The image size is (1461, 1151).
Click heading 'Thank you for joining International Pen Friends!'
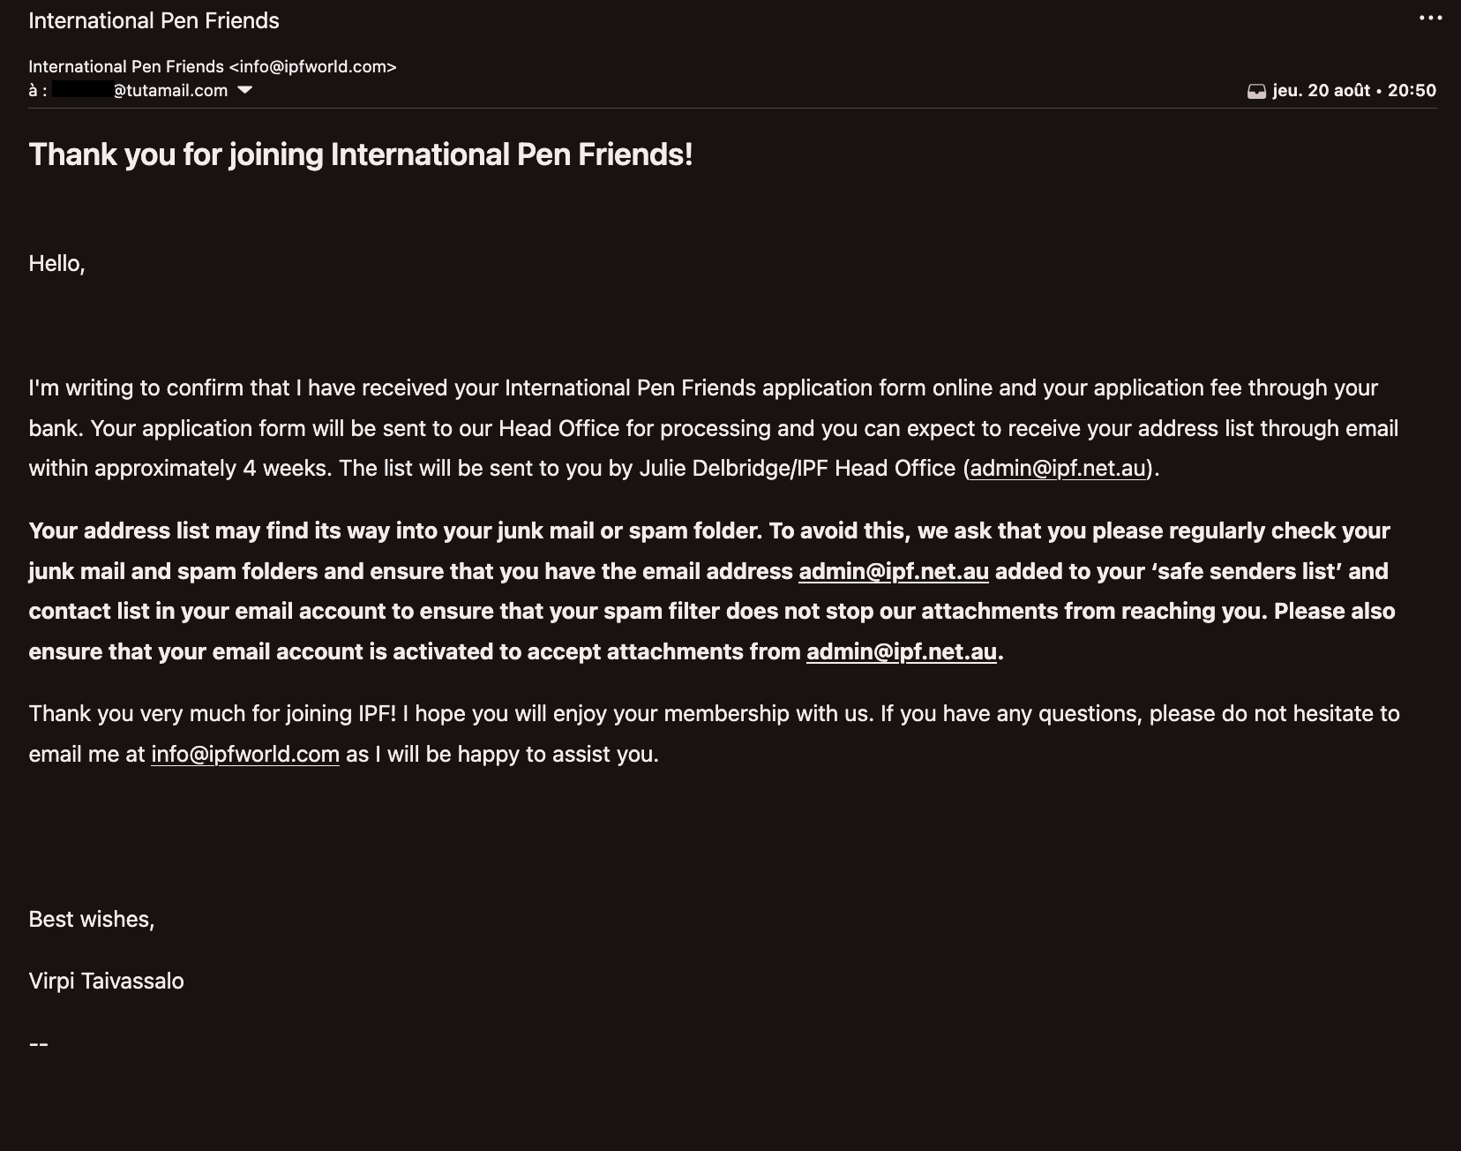pos(361,154)
